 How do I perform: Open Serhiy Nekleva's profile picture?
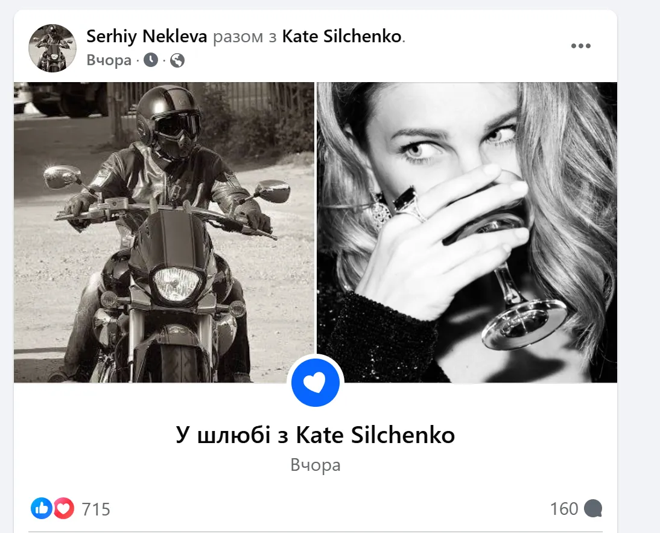click(52, 48)
